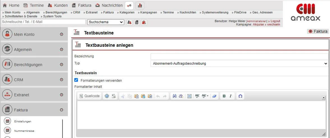Toggle bold formatting in the editor
The height and width of the screenshot is (138, 330).
(224, 96)
